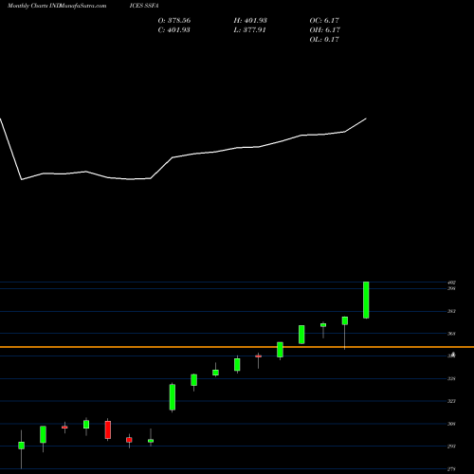
Task: Click the "OC: 6.17" reading
Action: (324, 21)
